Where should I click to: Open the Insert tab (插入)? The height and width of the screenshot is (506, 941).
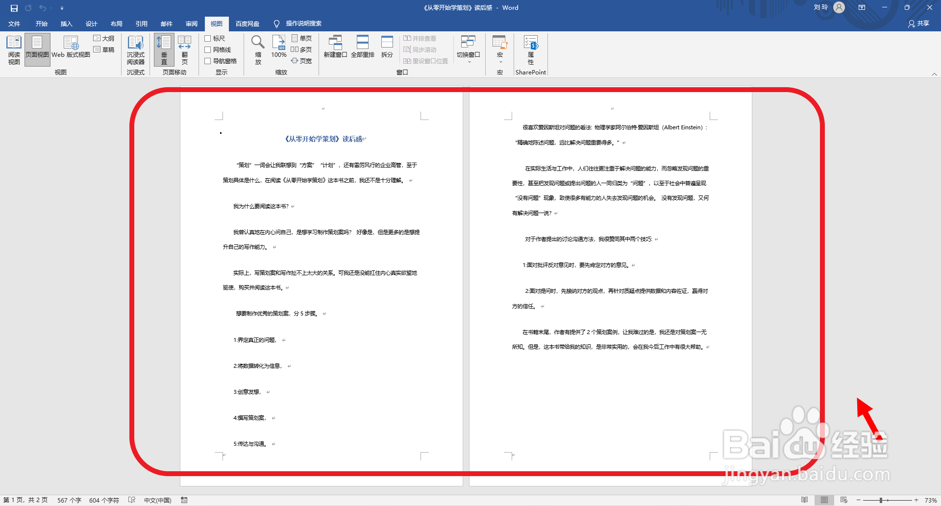66,24
